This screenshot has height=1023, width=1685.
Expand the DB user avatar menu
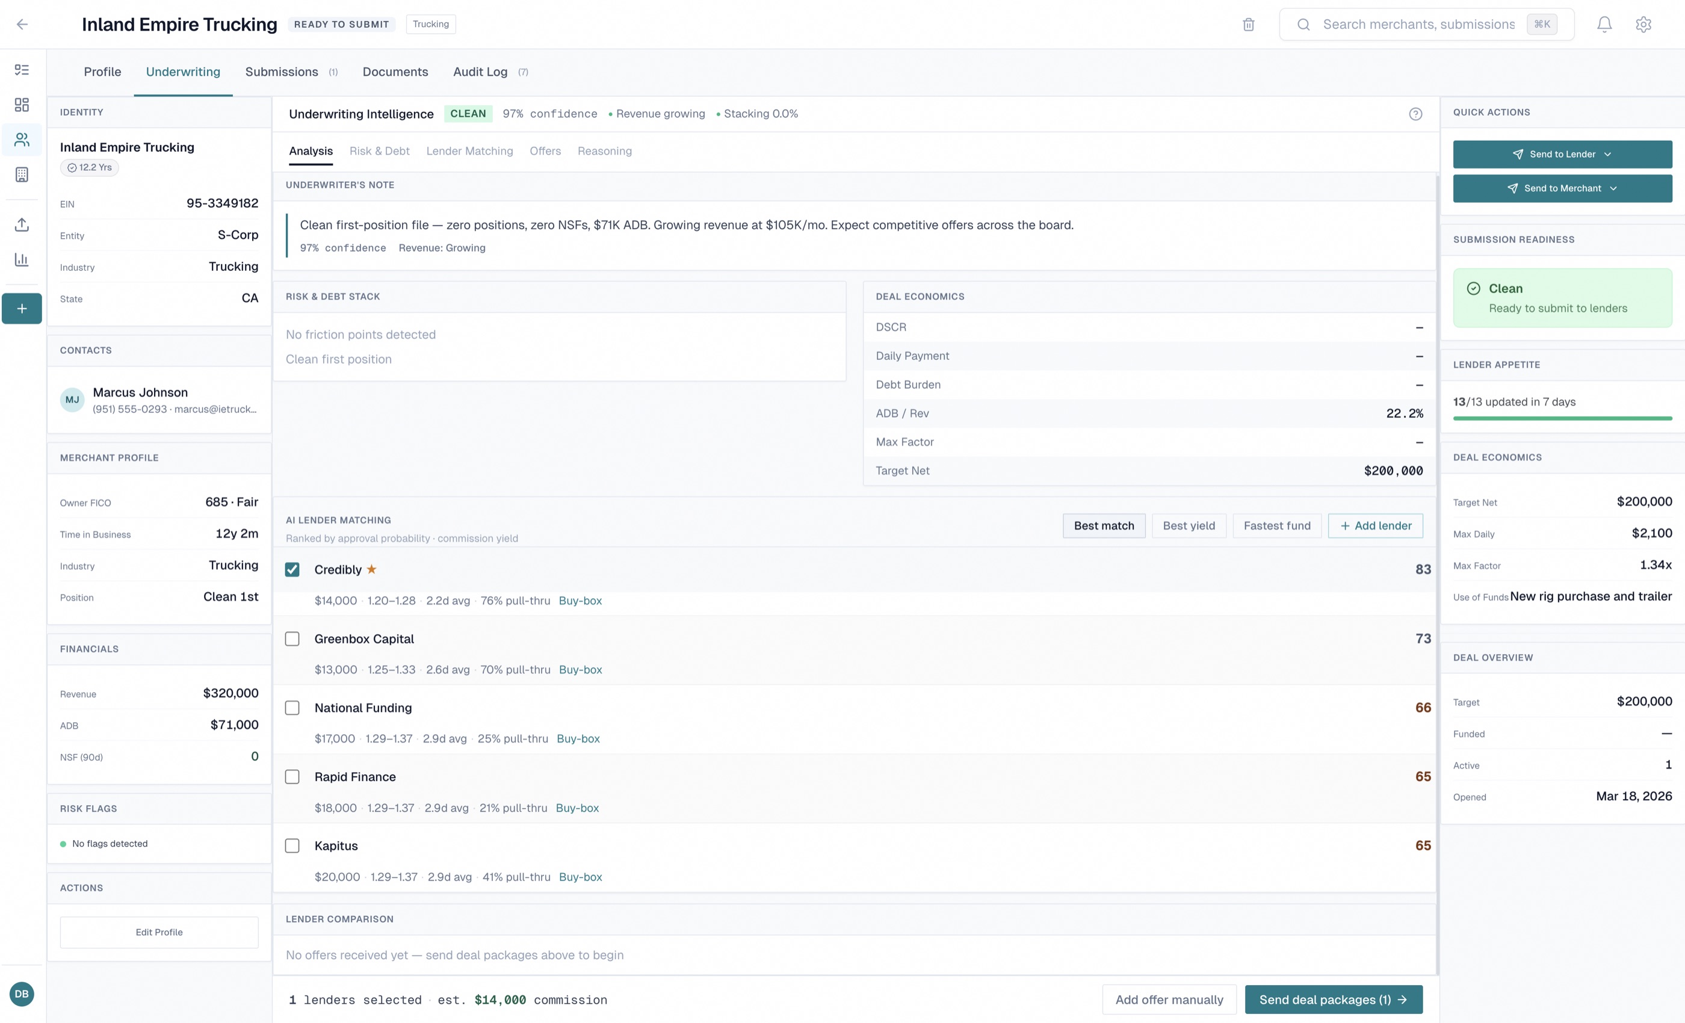(x=20, y=994)
